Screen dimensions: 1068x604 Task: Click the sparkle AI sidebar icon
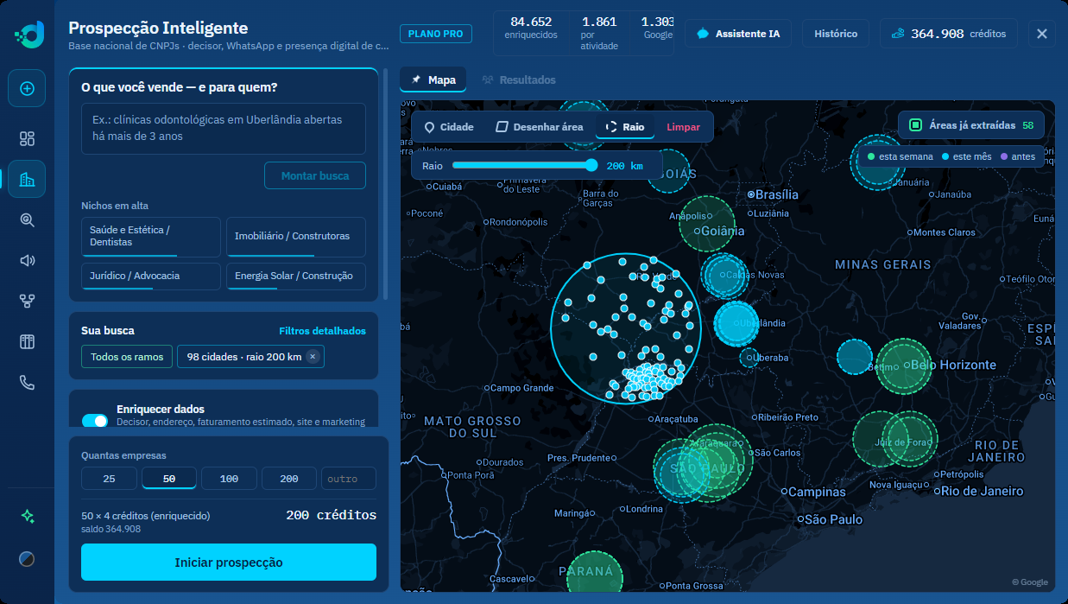[x=27, y=516]
